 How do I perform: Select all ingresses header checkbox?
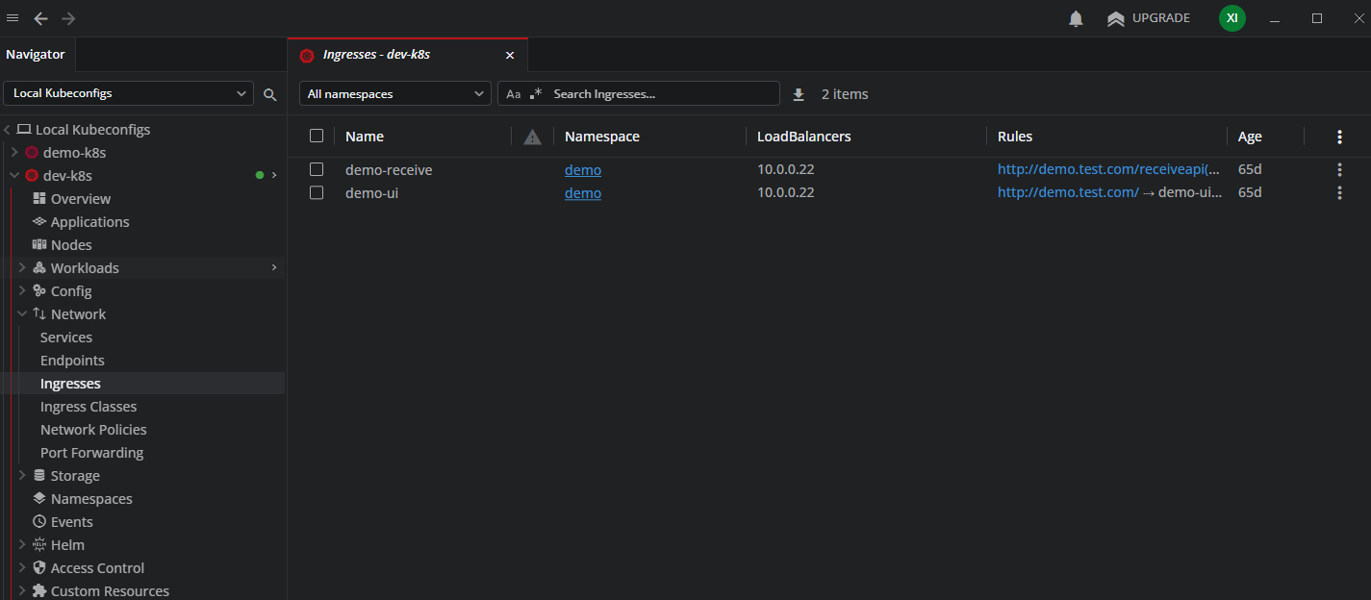click(317, 136)
